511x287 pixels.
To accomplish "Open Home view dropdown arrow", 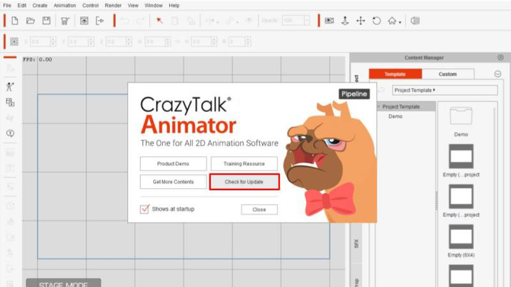I will coord(400,22).
